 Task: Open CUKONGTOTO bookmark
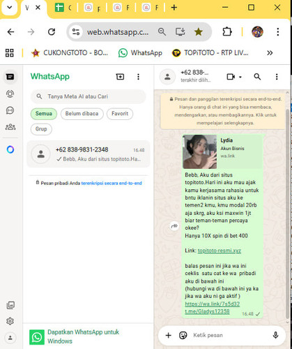pyautogui.click(x=70, y=53)
